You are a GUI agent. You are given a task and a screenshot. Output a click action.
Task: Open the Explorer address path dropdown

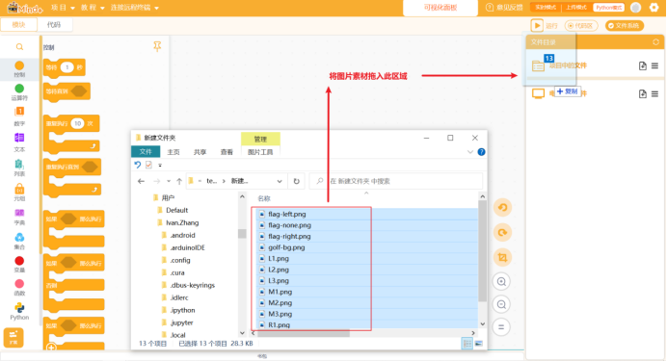(280, 181)
